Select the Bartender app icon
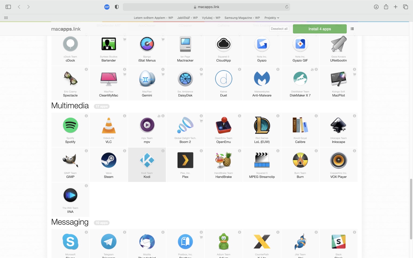Viewport: 413px width, 258px height. click(x=109, y=44)
